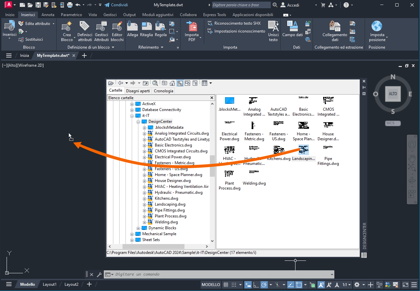Open Gestisci Attributi tool
420x291 pixels.
(101, 32)
